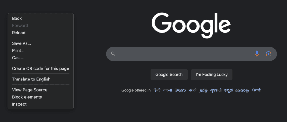Click the ਪੰਜਾਬੀ language link
Image resolution: width=287 pixels, height=122 pixels.
(x=256, y=90)
